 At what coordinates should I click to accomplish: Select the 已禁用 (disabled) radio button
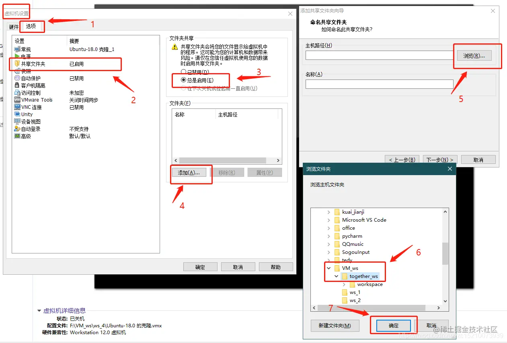(x=183, y=72)
